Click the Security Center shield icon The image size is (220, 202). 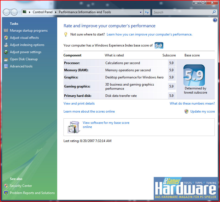coord(6,186)
